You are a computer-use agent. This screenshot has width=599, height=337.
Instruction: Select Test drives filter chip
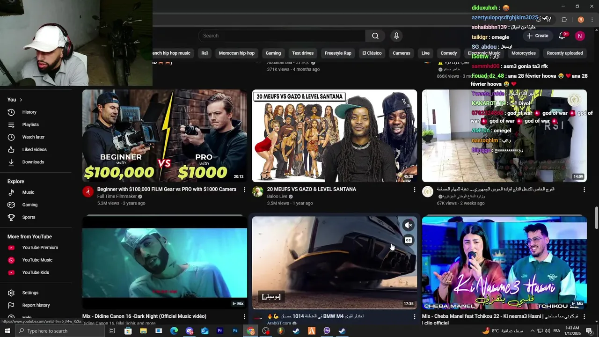[303, 53]
